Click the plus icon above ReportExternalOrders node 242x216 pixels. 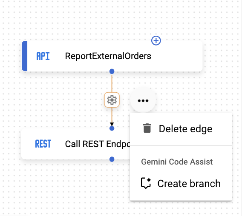coord(156,41)
